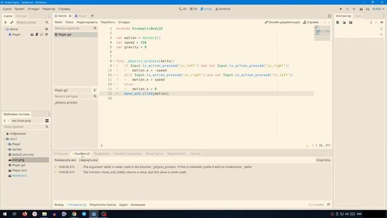
Task: Collapse the World node in the scene tree
Action: [4, 29]
